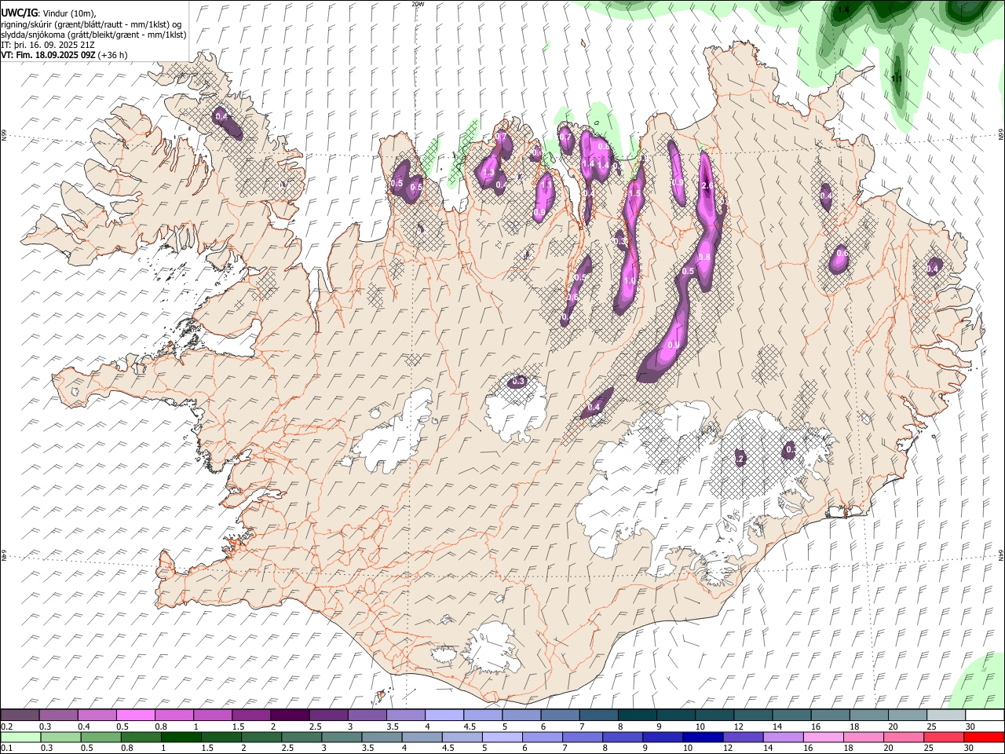Click the '12' label under the upper legend row

tap(737, 727)
